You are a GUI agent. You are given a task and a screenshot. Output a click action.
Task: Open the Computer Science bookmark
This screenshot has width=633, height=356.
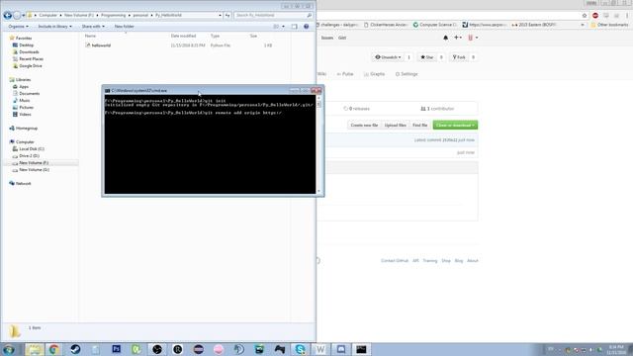(x=435, y=25)
